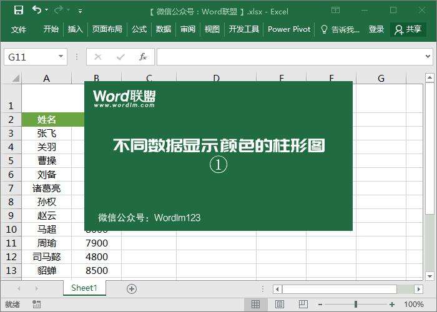Viewport: 437px width, 312px height.
Task: Select column A header
Action: coord(47,78)
